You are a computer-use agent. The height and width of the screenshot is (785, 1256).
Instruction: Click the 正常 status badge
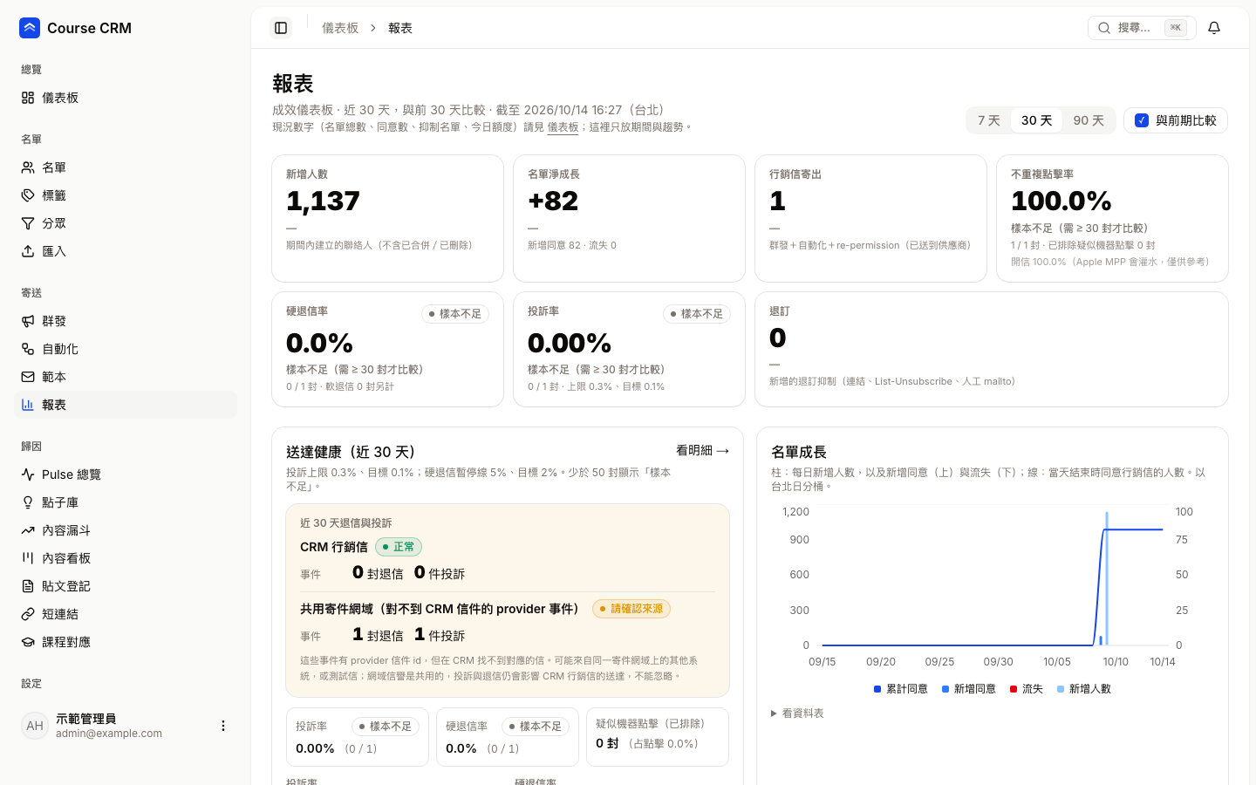[399, 547]
